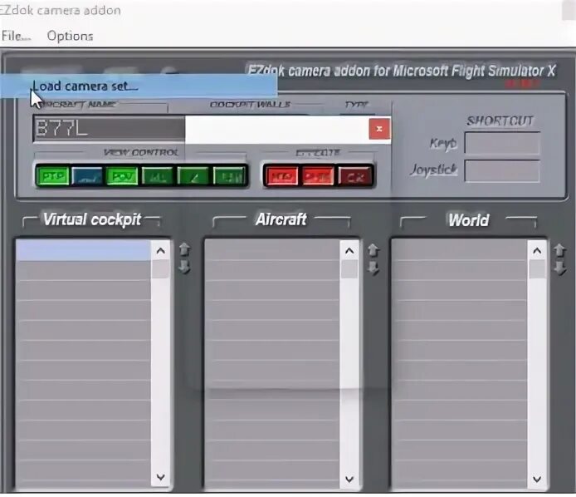Screen dimensions: 576x497
Task: Toggle the green PTP view control button
Action: (x=53, y=176)
